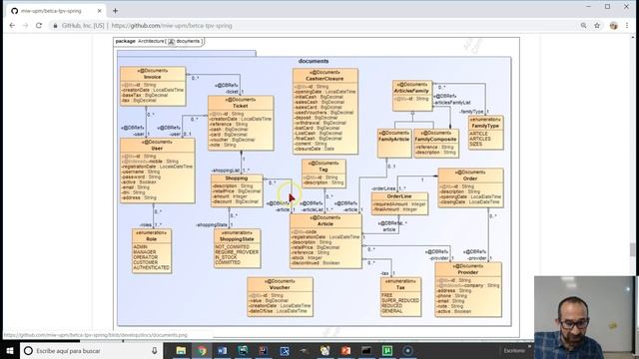Open the green application icon in taskbar
This screenshot has width=639, height=359.
point(386,350)
